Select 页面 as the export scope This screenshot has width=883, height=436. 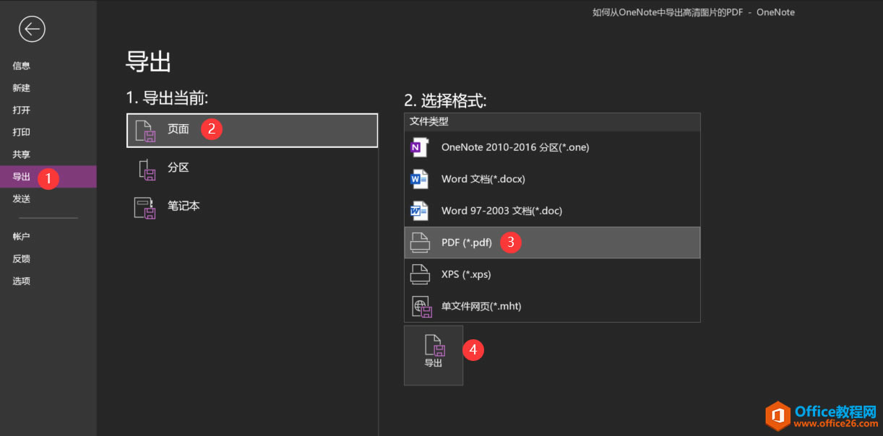pyautogui.click(x=178, y=129)
